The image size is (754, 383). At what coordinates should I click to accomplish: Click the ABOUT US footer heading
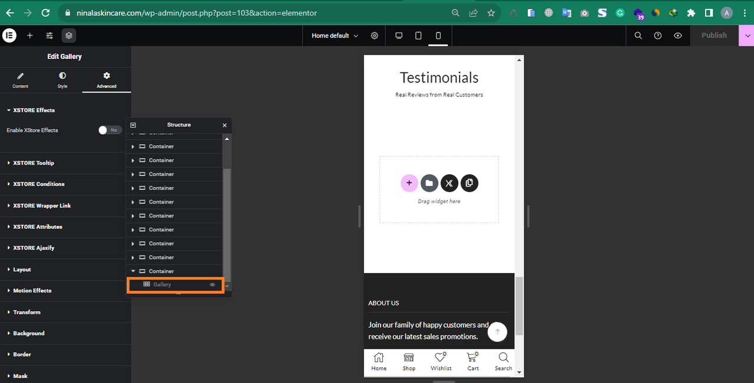click(x=383, y=303)
